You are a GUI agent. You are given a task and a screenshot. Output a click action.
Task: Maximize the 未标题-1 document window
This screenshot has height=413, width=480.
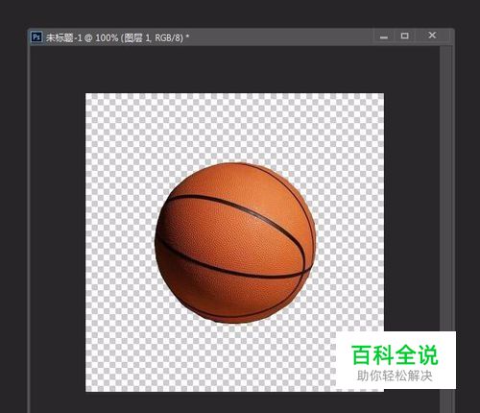pos(405,36)
